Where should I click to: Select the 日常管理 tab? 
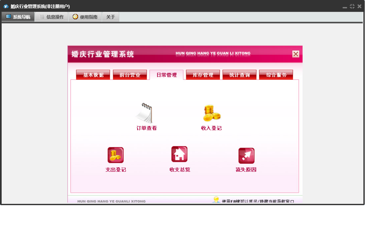(x=166, y=75)
